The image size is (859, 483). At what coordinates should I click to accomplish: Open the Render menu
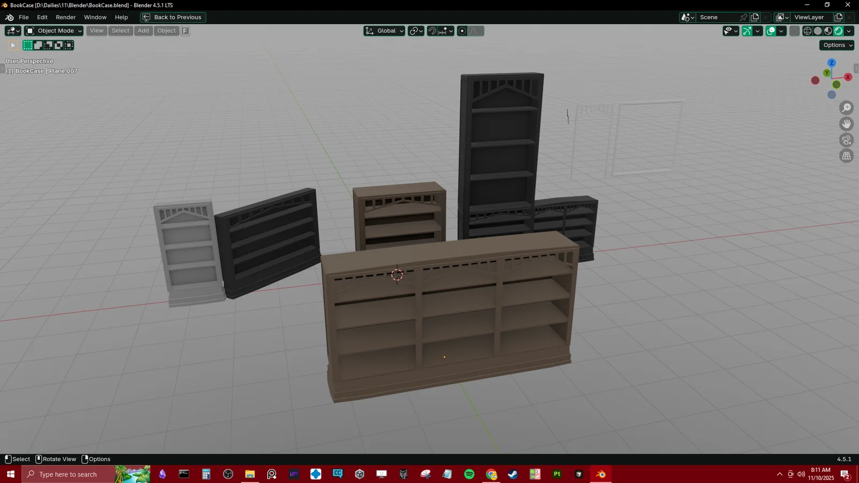click(65, 17)
